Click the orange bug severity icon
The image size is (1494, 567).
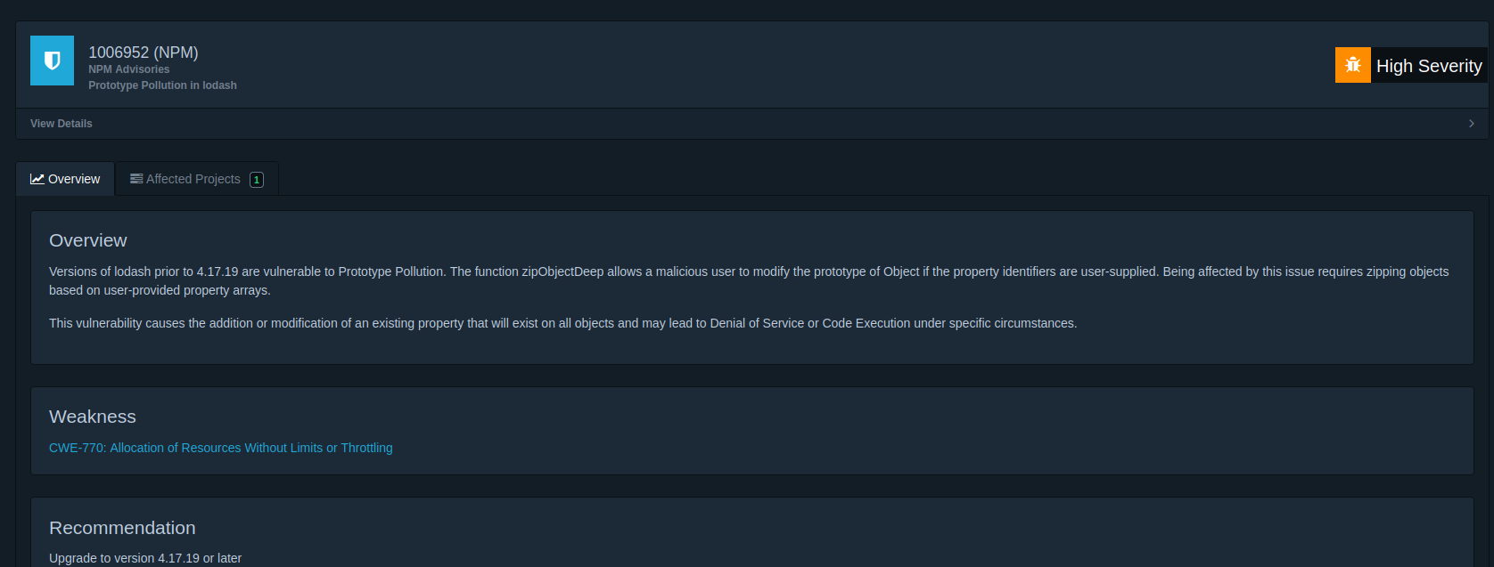pos(1352,65)
